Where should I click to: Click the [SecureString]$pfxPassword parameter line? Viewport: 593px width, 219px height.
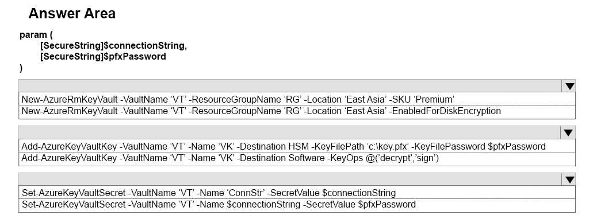[103, 57]
